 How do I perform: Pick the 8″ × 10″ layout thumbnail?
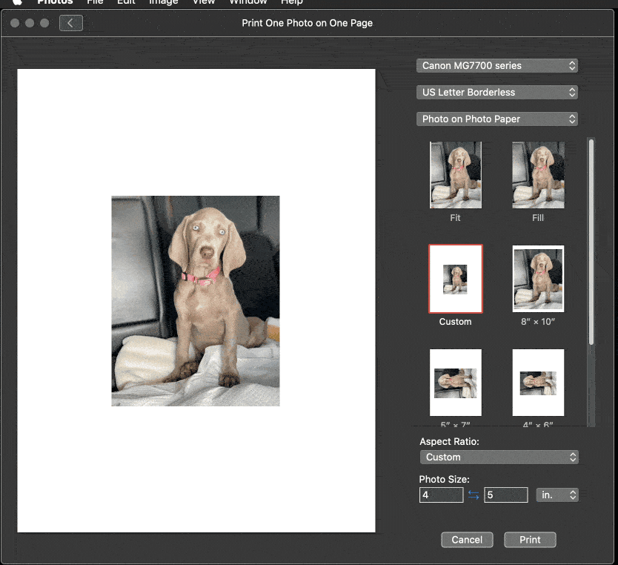click(x=538, y=279)
